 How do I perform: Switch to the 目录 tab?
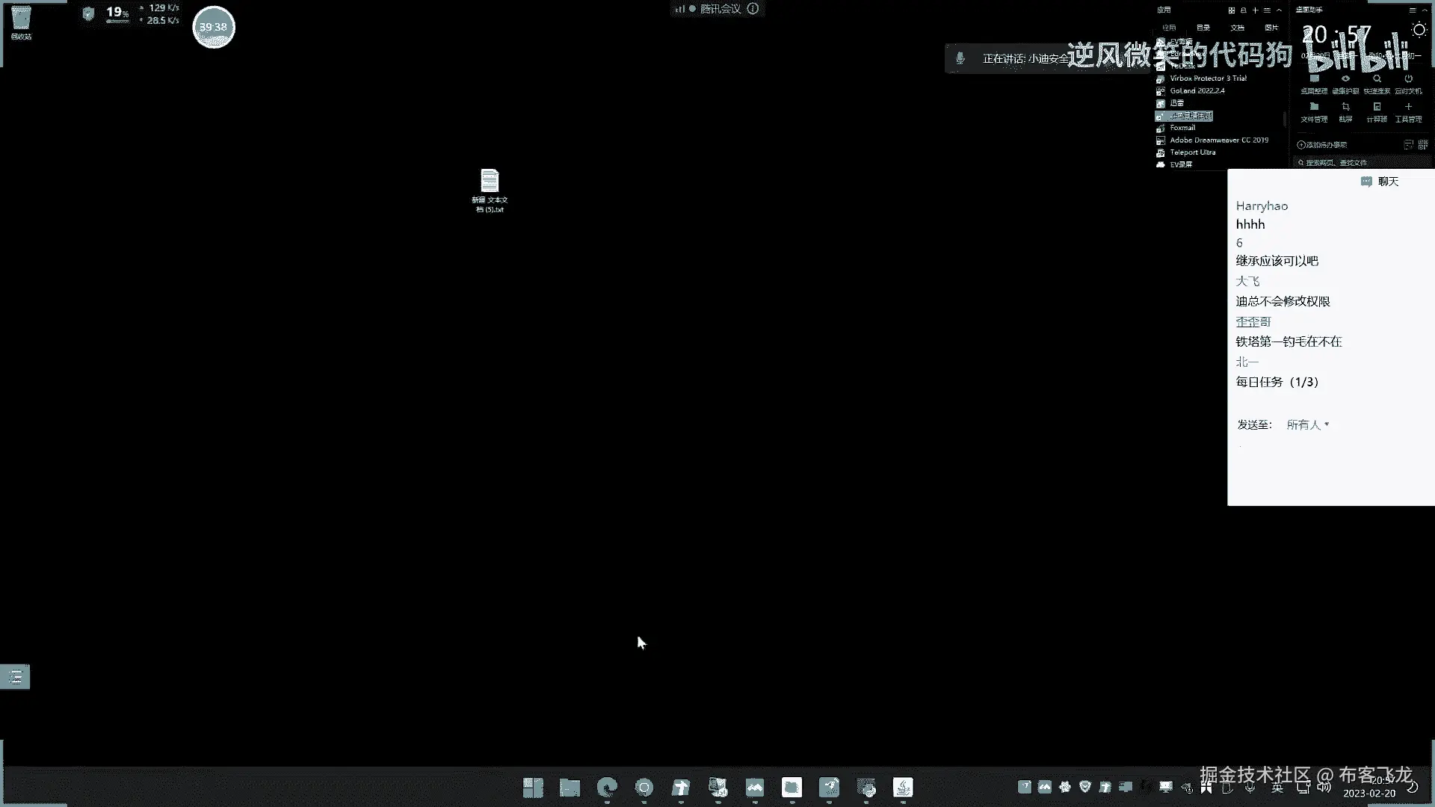click(1203, 28)
